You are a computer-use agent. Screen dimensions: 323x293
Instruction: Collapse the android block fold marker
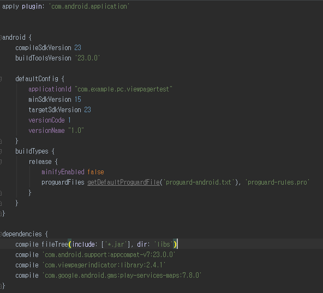coord(1,38)
